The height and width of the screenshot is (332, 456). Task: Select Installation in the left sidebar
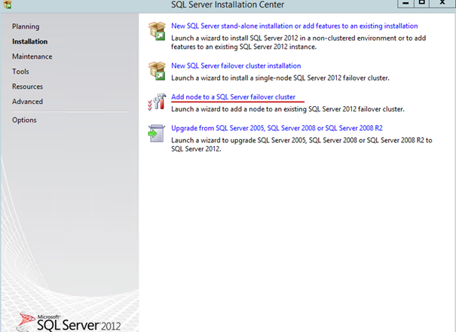tap(29, 41)
